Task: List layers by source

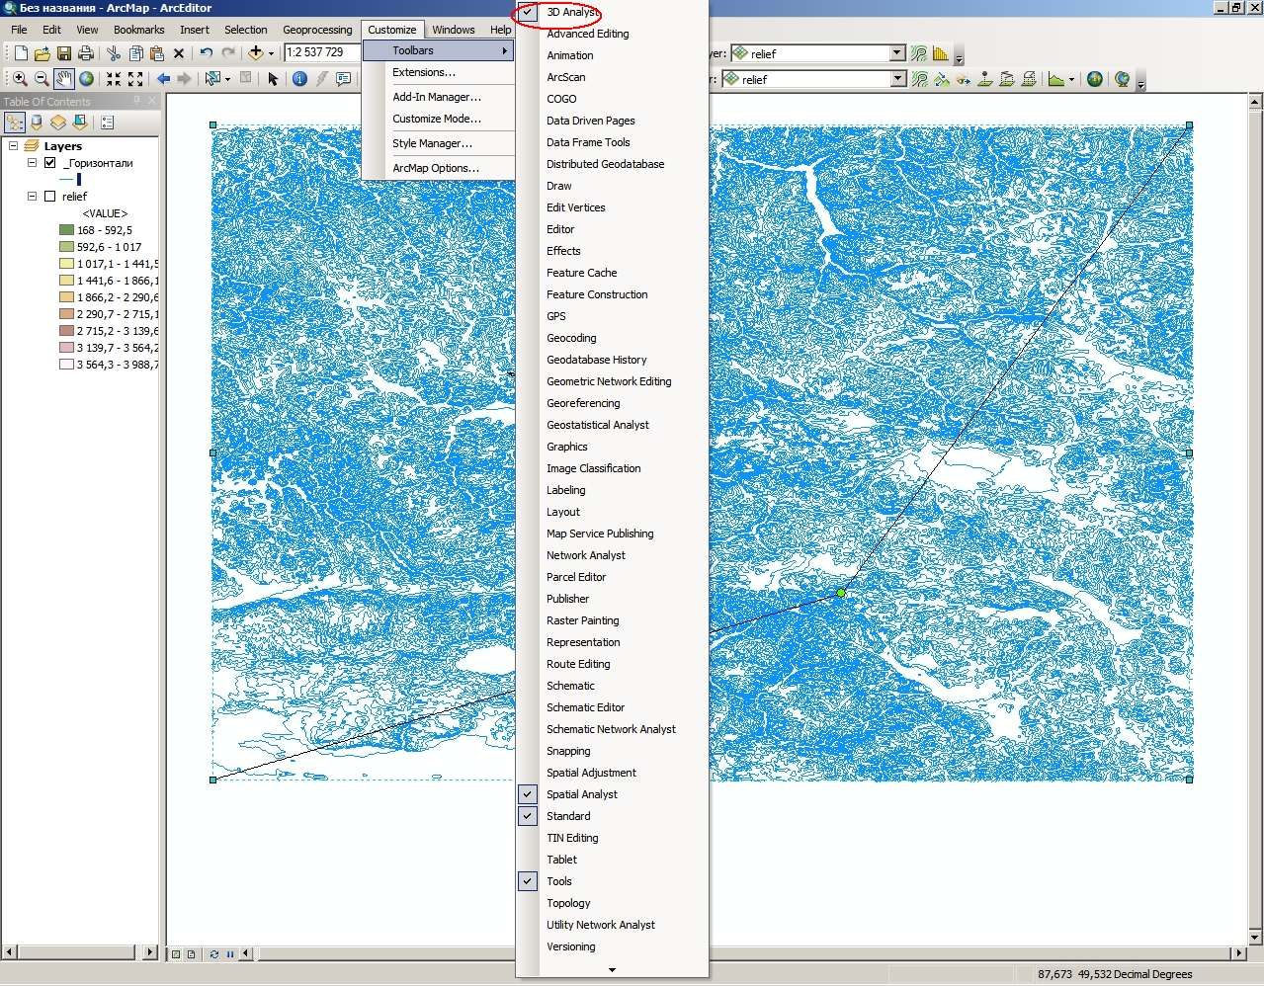Action: pyautogui.click(x=37, y=123)
